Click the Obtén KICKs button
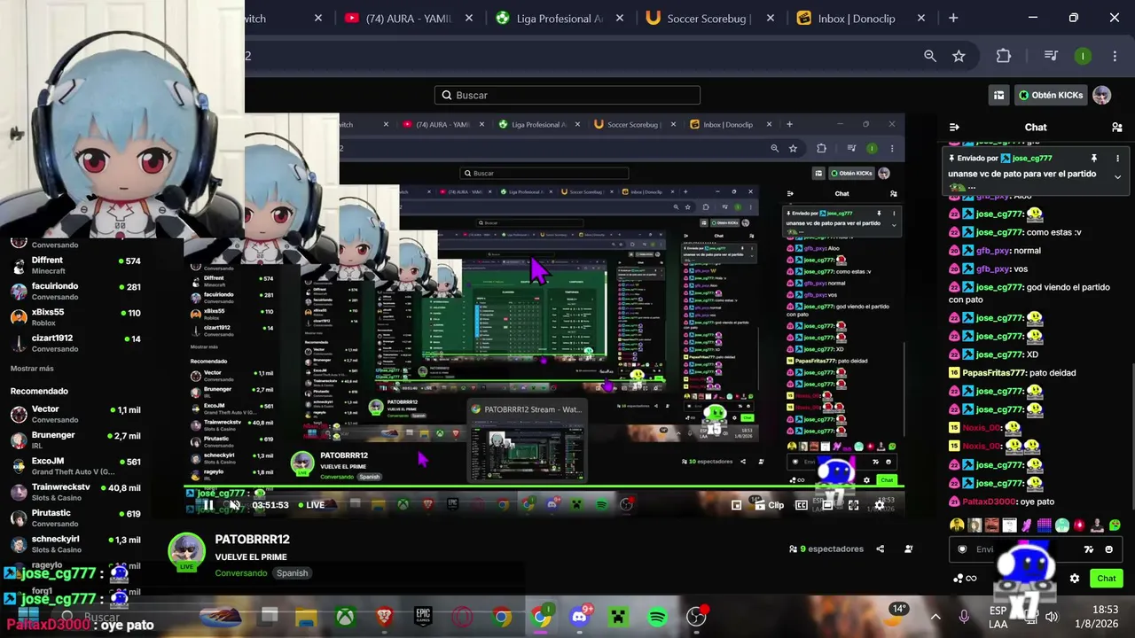This screenshot has width=1135, height=638. click(1051, 95)
